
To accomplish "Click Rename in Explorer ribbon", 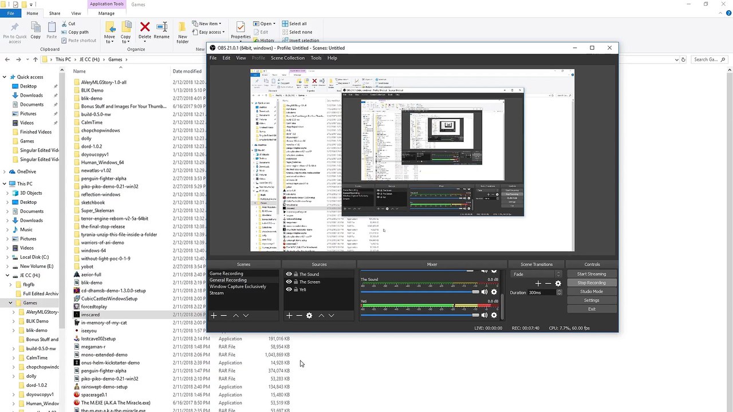I will pyautogui.click(x=161, y=30).
